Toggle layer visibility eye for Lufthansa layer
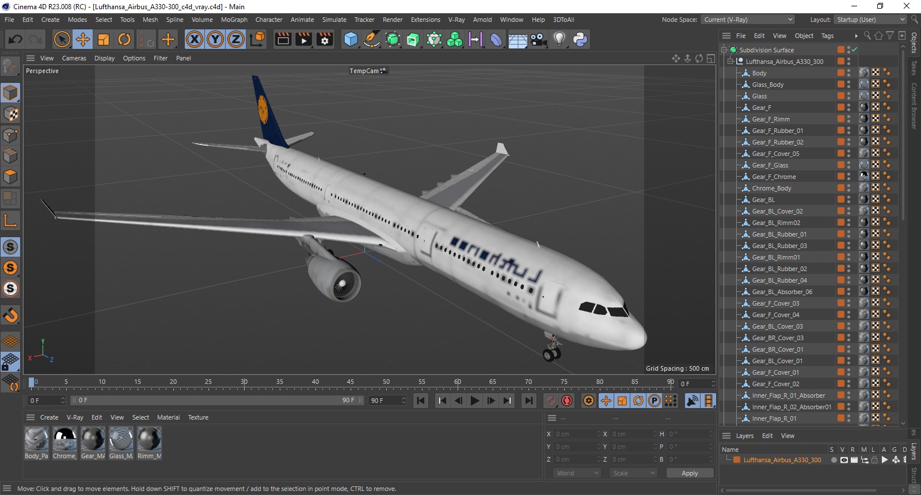 [x=844, y=460]
